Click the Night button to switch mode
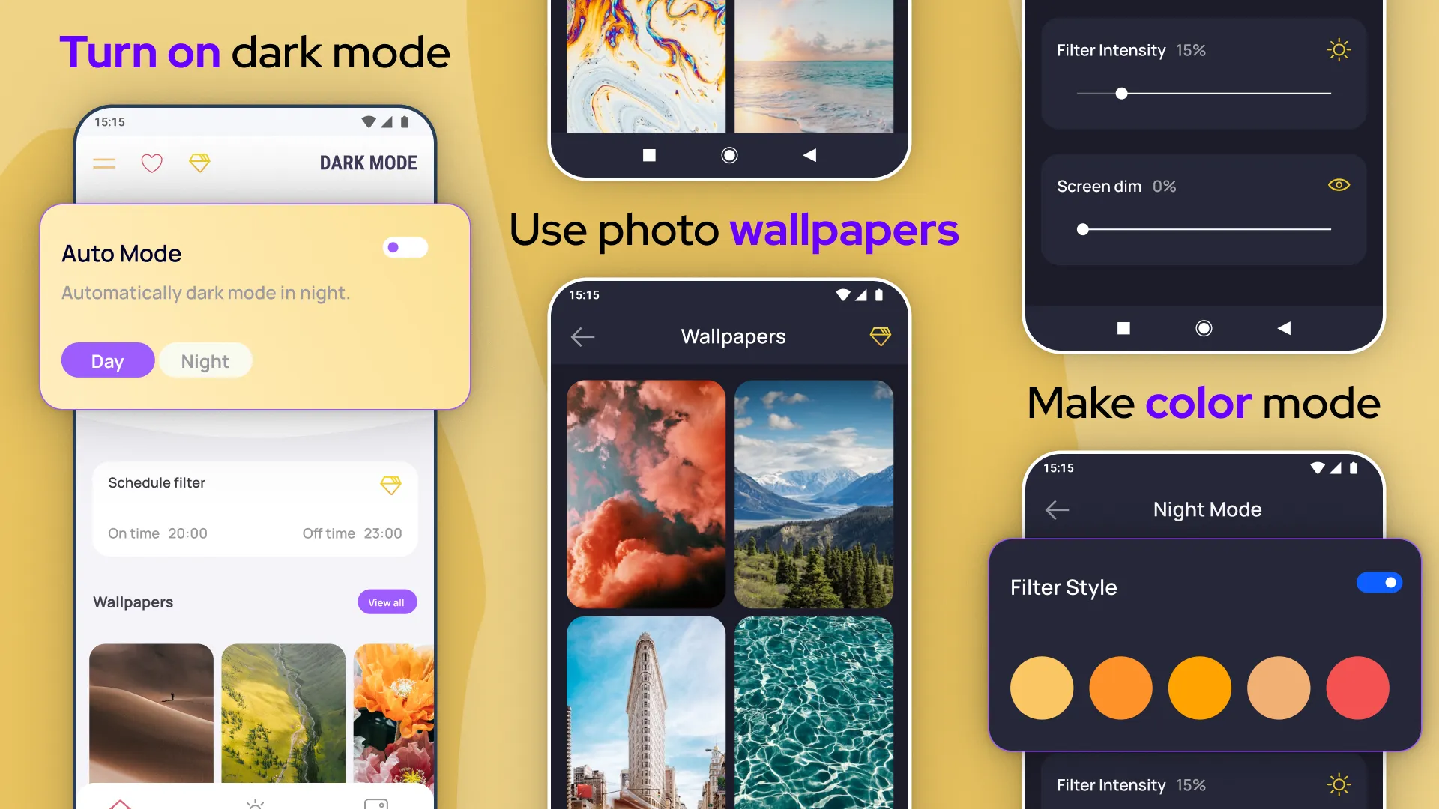This screenshot has height=809, width=1439. pyautogui.click(x=205, y=360)
